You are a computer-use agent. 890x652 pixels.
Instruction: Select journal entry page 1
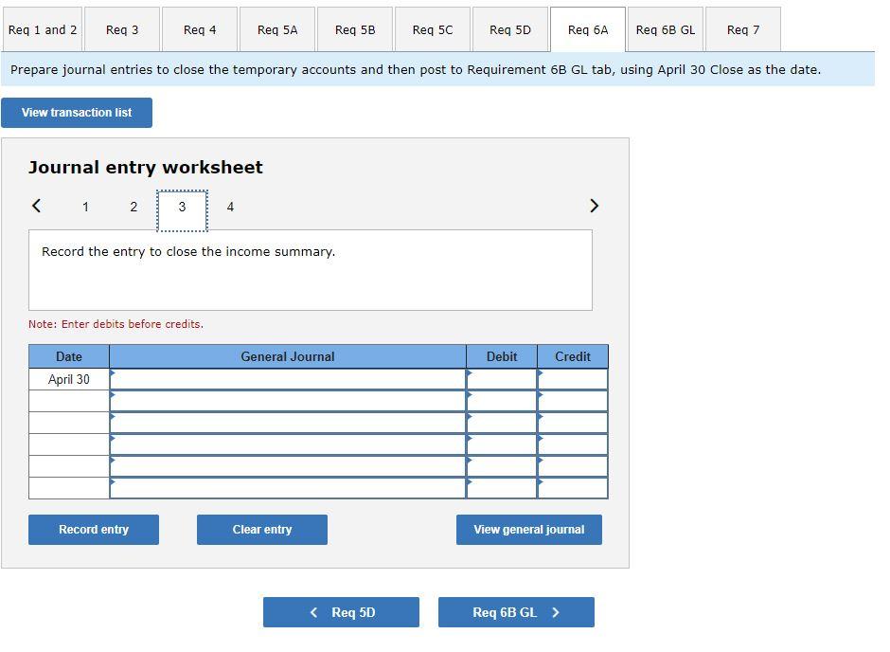(85, 207)
